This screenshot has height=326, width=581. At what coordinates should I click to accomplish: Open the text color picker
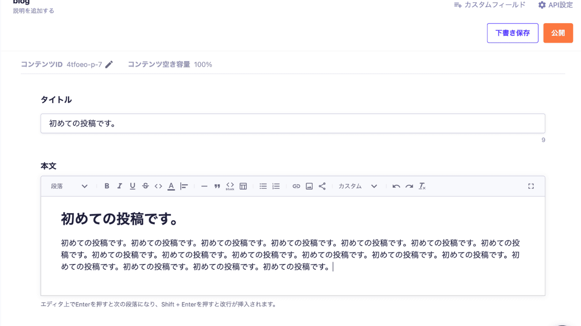coord(171,186)
